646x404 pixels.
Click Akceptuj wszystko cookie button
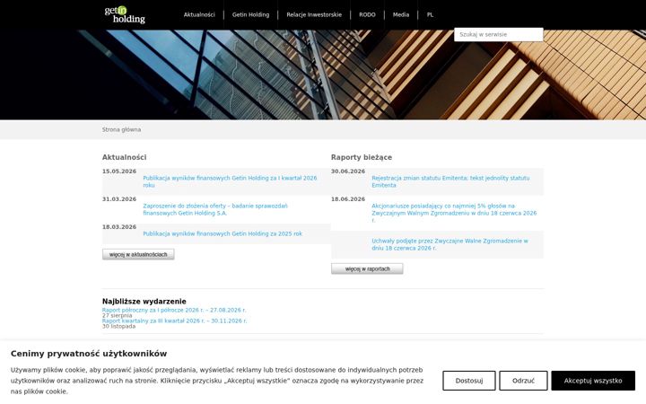point(593,381)
